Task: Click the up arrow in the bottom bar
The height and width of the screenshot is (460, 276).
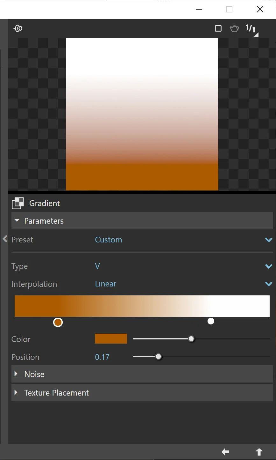Action: pos(259,452)
